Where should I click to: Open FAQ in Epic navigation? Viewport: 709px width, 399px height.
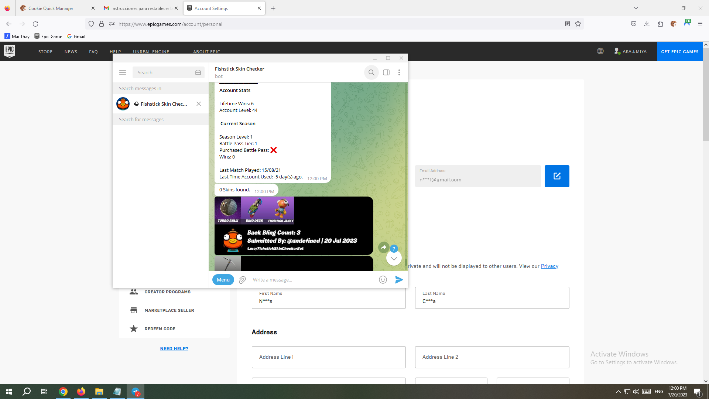pyautogui.click(x=93, y=52)
